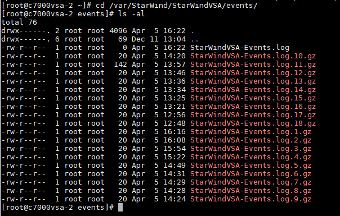Select StarWindVSA-Events.log.6.gz file name
The height and width of the screenshot is (216, 340).
[x=250, y=174]
